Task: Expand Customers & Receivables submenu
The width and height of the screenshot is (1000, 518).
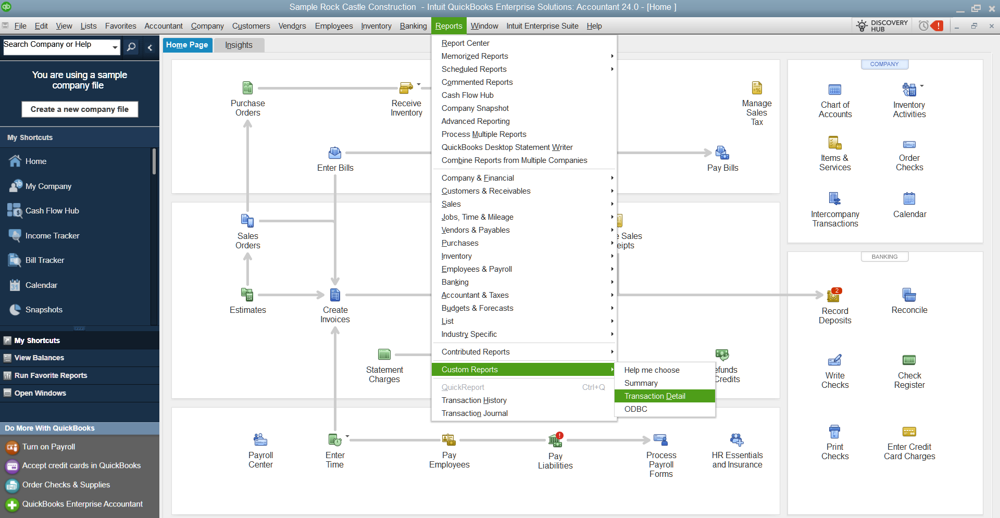Action: 524,191
